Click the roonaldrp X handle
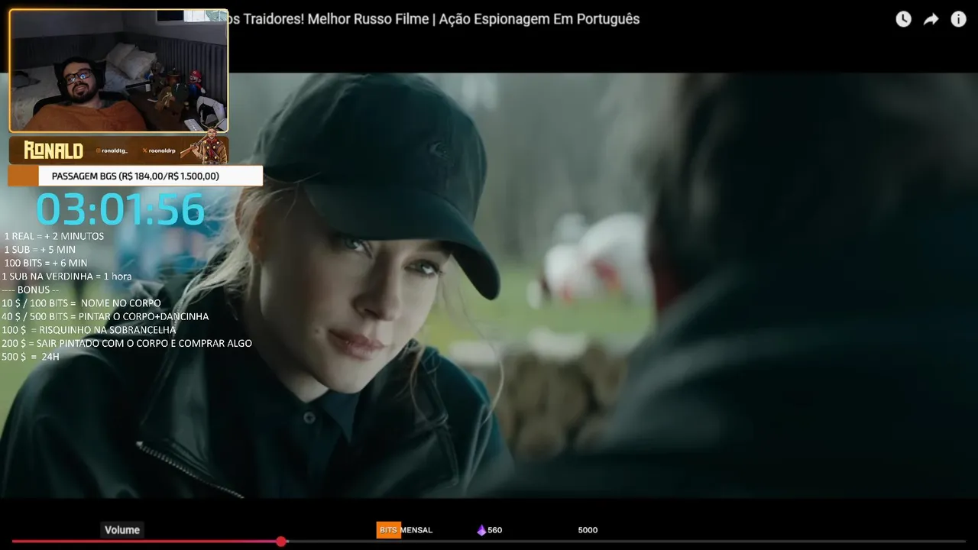The image size is (978, 550). [x=159, y=151]
